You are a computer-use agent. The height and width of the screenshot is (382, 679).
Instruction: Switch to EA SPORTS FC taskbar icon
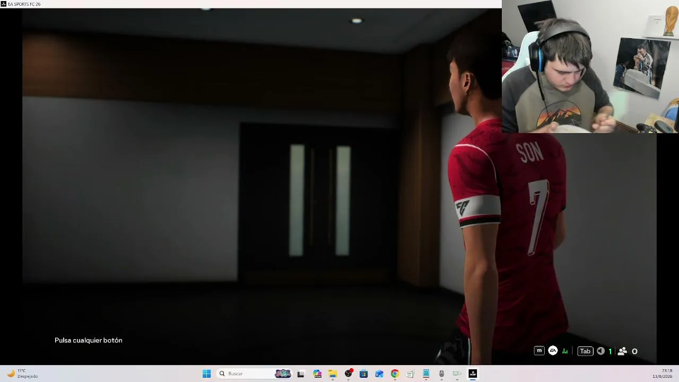click(473, 374)
